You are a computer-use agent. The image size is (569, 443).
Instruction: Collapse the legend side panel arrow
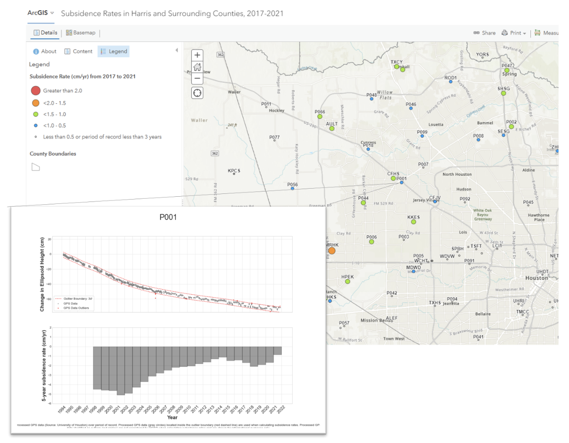click(177, 50)
